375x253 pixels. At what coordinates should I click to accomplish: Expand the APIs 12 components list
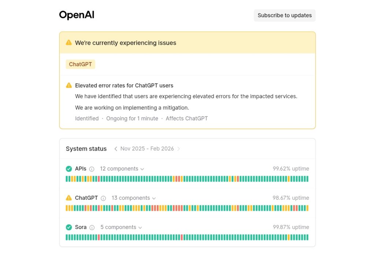[122, 169]
